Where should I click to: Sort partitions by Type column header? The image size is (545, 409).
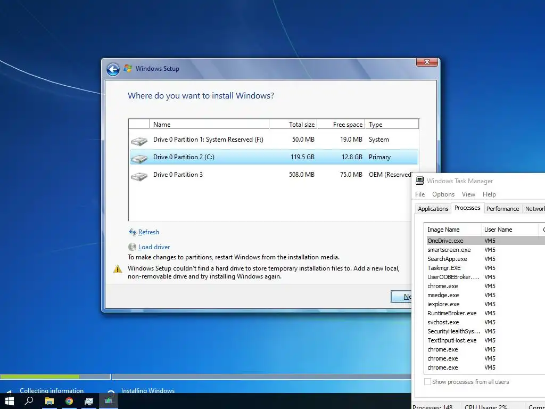click(392, 124)
